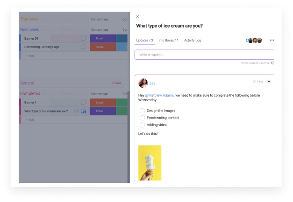
Task: Open updates bubble for ice cream item
Action: (x=83, y=111)
